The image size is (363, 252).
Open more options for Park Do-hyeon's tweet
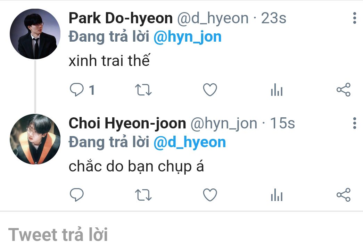[354, 18]
